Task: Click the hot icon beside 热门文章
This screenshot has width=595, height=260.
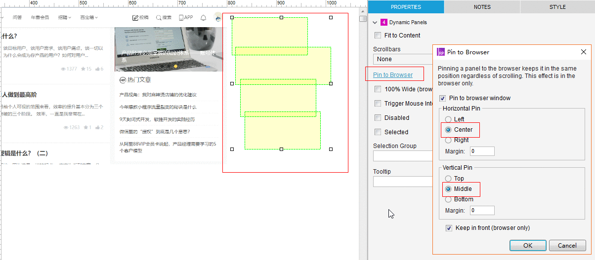Action: pos(123,79)
